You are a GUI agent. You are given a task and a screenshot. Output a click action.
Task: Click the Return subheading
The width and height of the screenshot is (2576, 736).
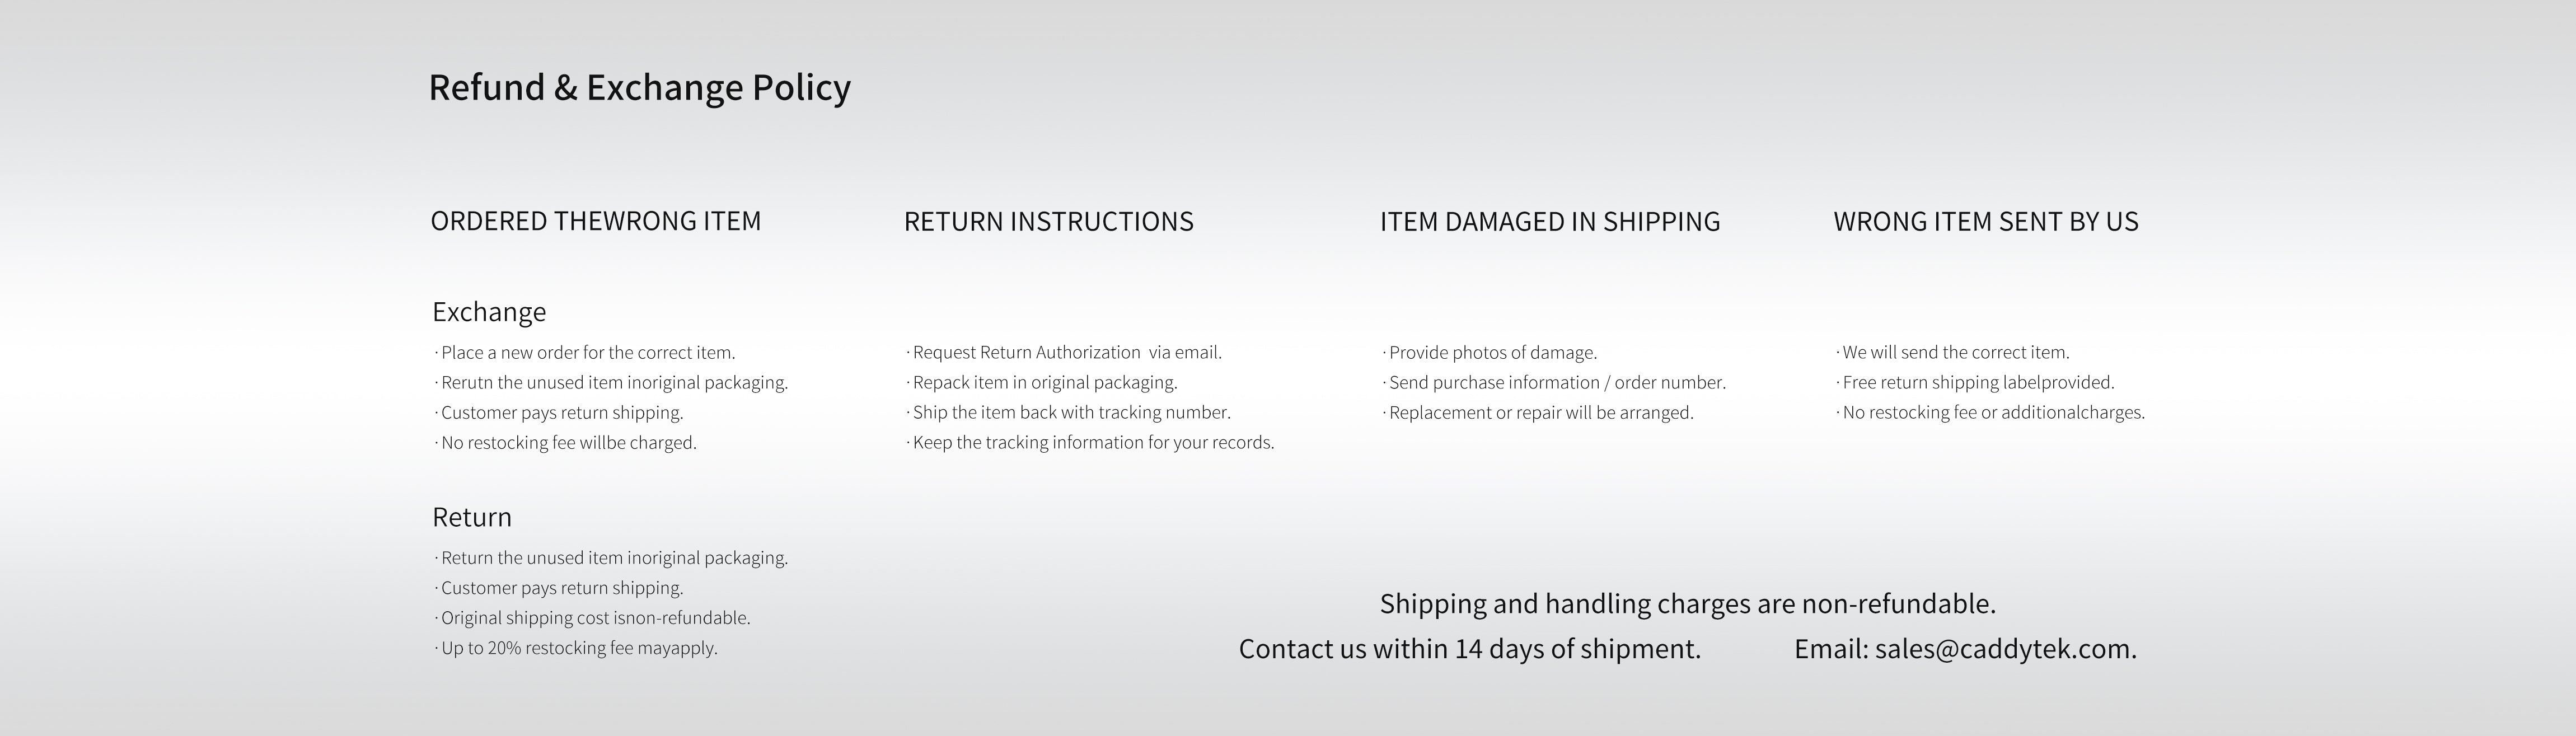(472, 517)
